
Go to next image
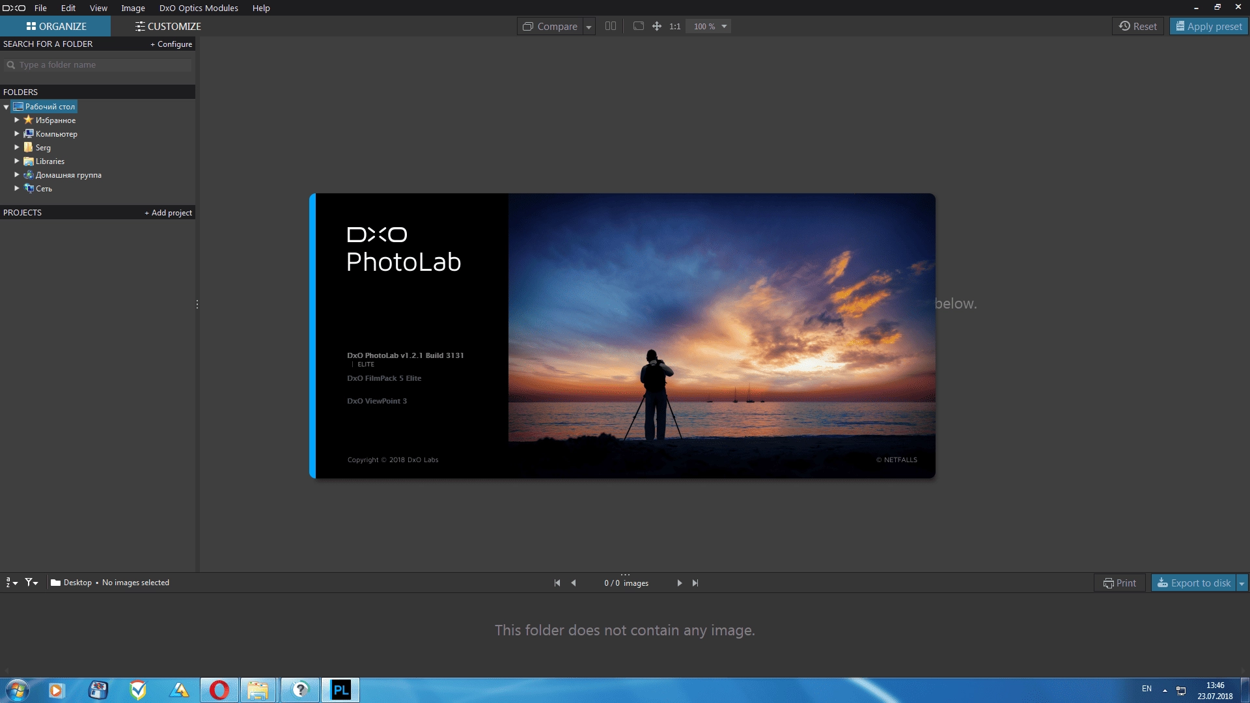point(679,583)
